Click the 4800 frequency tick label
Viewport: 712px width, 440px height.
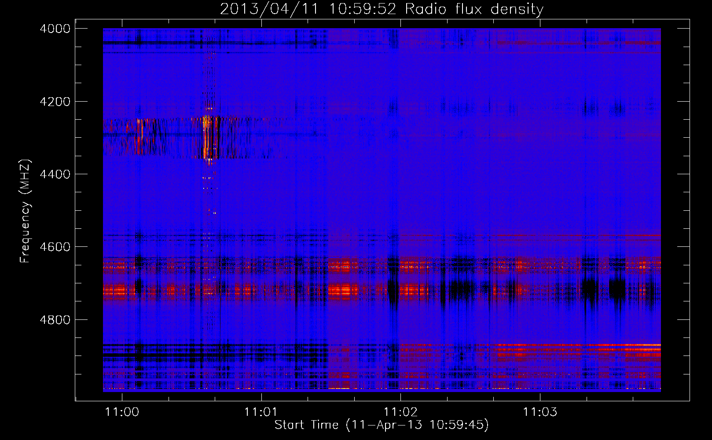pos(55,319)
